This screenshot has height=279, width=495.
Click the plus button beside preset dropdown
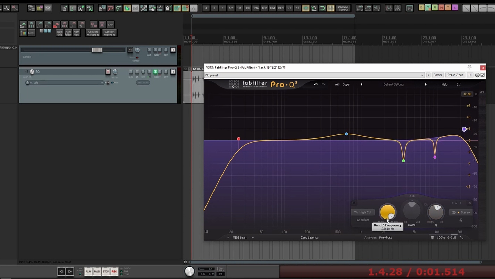[x=428, y=75]
